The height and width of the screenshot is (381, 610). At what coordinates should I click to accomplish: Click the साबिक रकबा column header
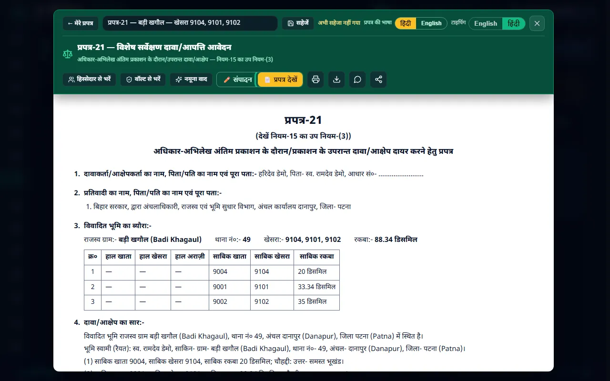pos(316,257)
